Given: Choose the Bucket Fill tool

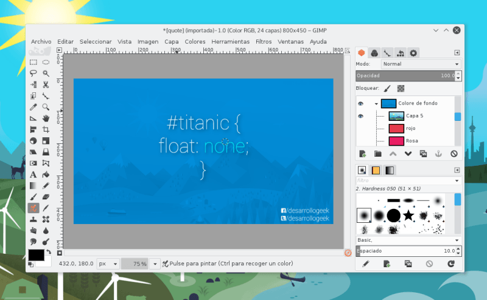Looking at the screenshot, I should click(46, 174).
